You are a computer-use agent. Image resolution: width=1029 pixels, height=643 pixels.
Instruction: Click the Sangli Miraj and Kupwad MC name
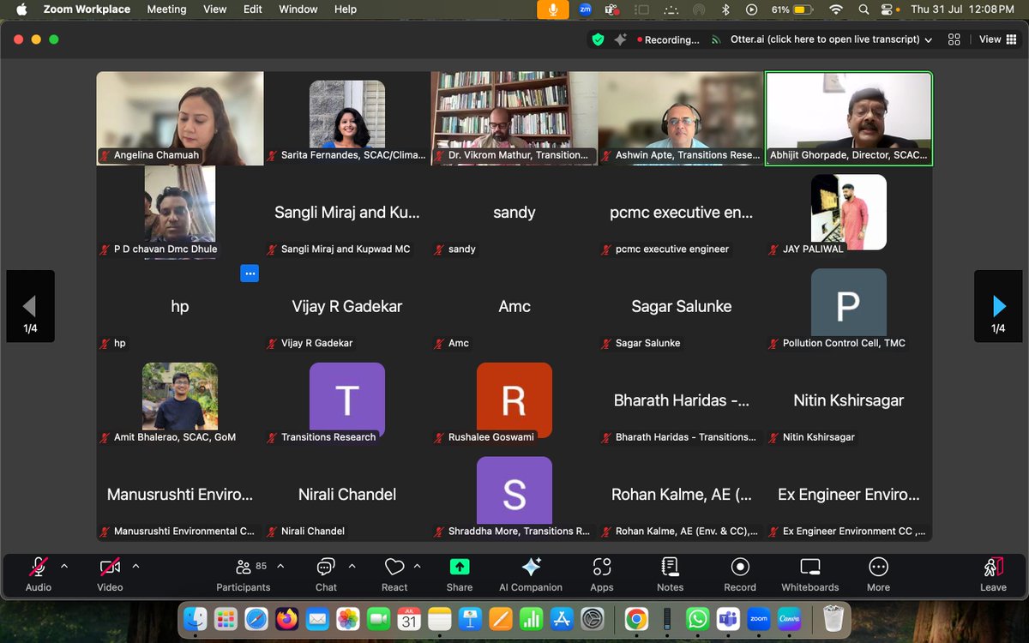coord(346,249)
